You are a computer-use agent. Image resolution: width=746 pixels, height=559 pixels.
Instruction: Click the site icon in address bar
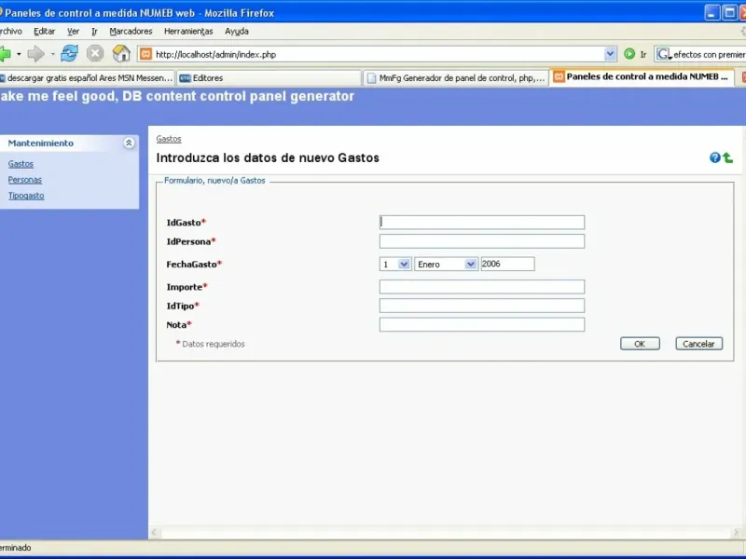click(146, 54)
